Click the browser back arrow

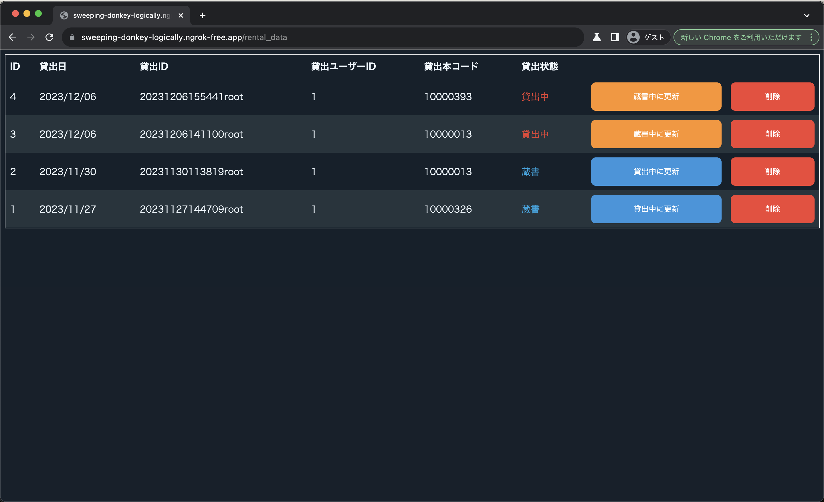13,37
